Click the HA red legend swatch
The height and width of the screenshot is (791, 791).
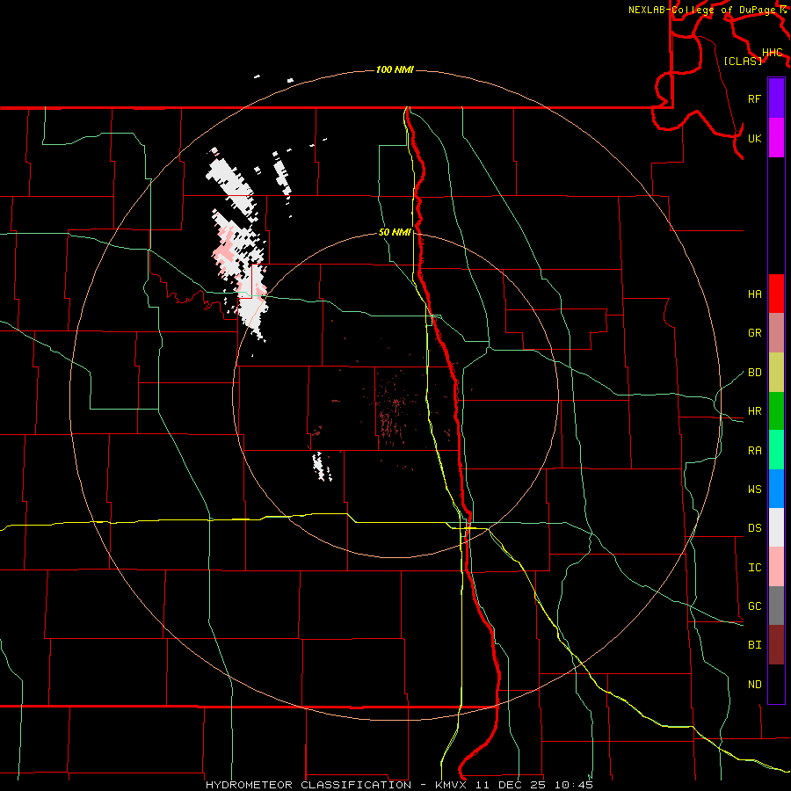pyautogui.click(x=776, y=294)
